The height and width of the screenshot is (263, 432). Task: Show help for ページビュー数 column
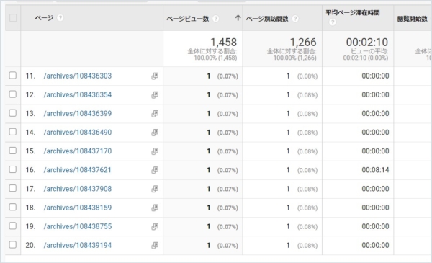click(x=216, y=19)
